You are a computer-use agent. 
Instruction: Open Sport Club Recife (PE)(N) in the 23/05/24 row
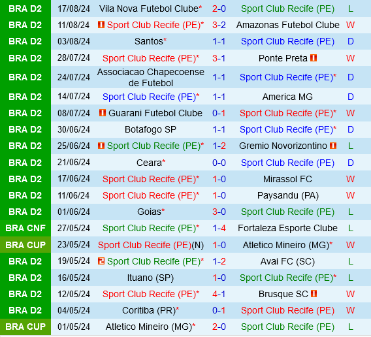(x=151, y=245)
